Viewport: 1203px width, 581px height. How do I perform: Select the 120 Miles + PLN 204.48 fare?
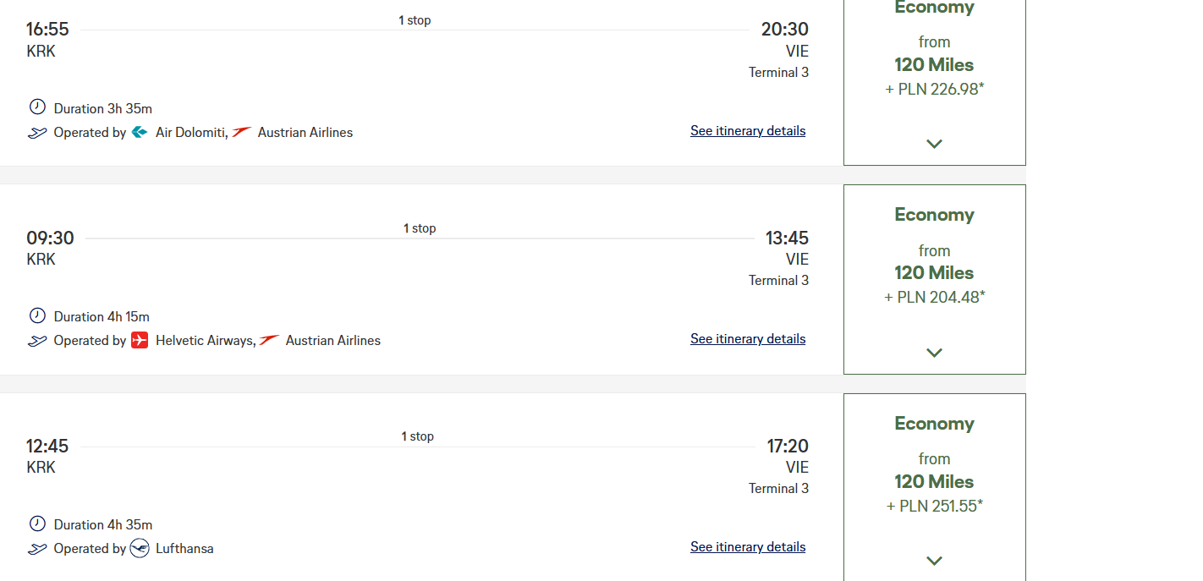tap(935, 280)
